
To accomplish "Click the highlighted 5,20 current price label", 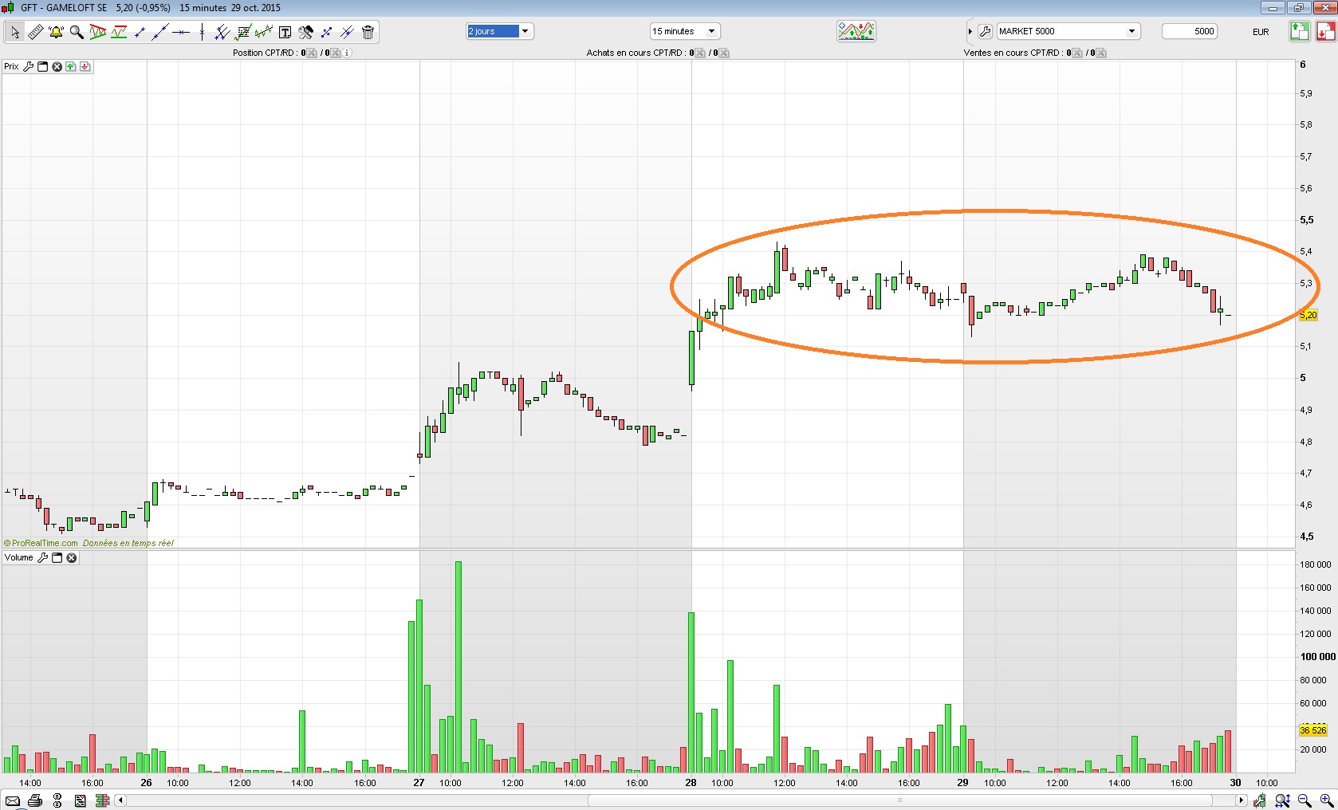I will (1308, 315).
